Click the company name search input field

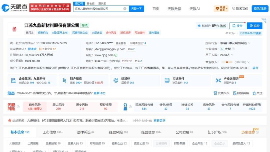(99, 8)
